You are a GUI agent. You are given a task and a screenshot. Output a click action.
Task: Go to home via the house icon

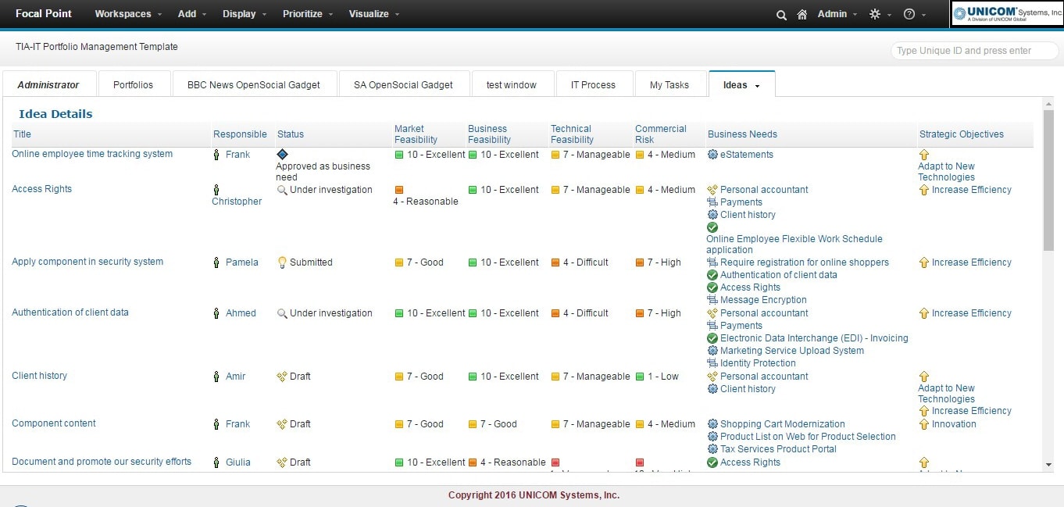point(802,14)
